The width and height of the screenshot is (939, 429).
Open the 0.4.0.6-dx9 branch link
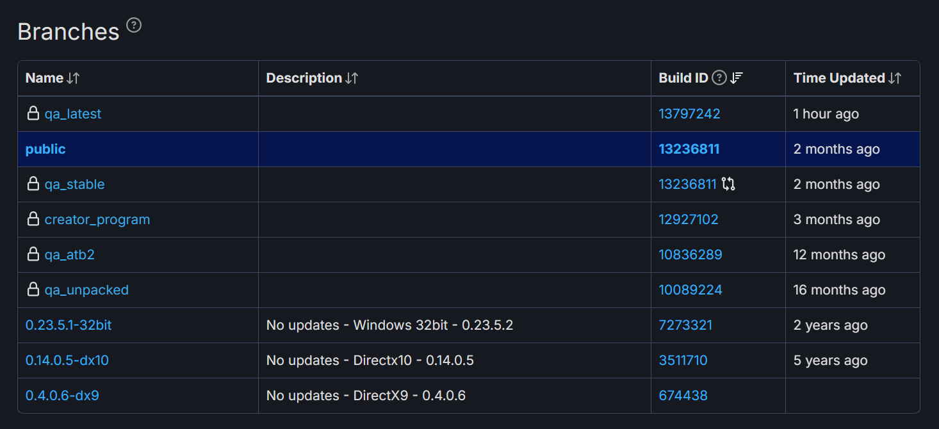tap(62, 396)
